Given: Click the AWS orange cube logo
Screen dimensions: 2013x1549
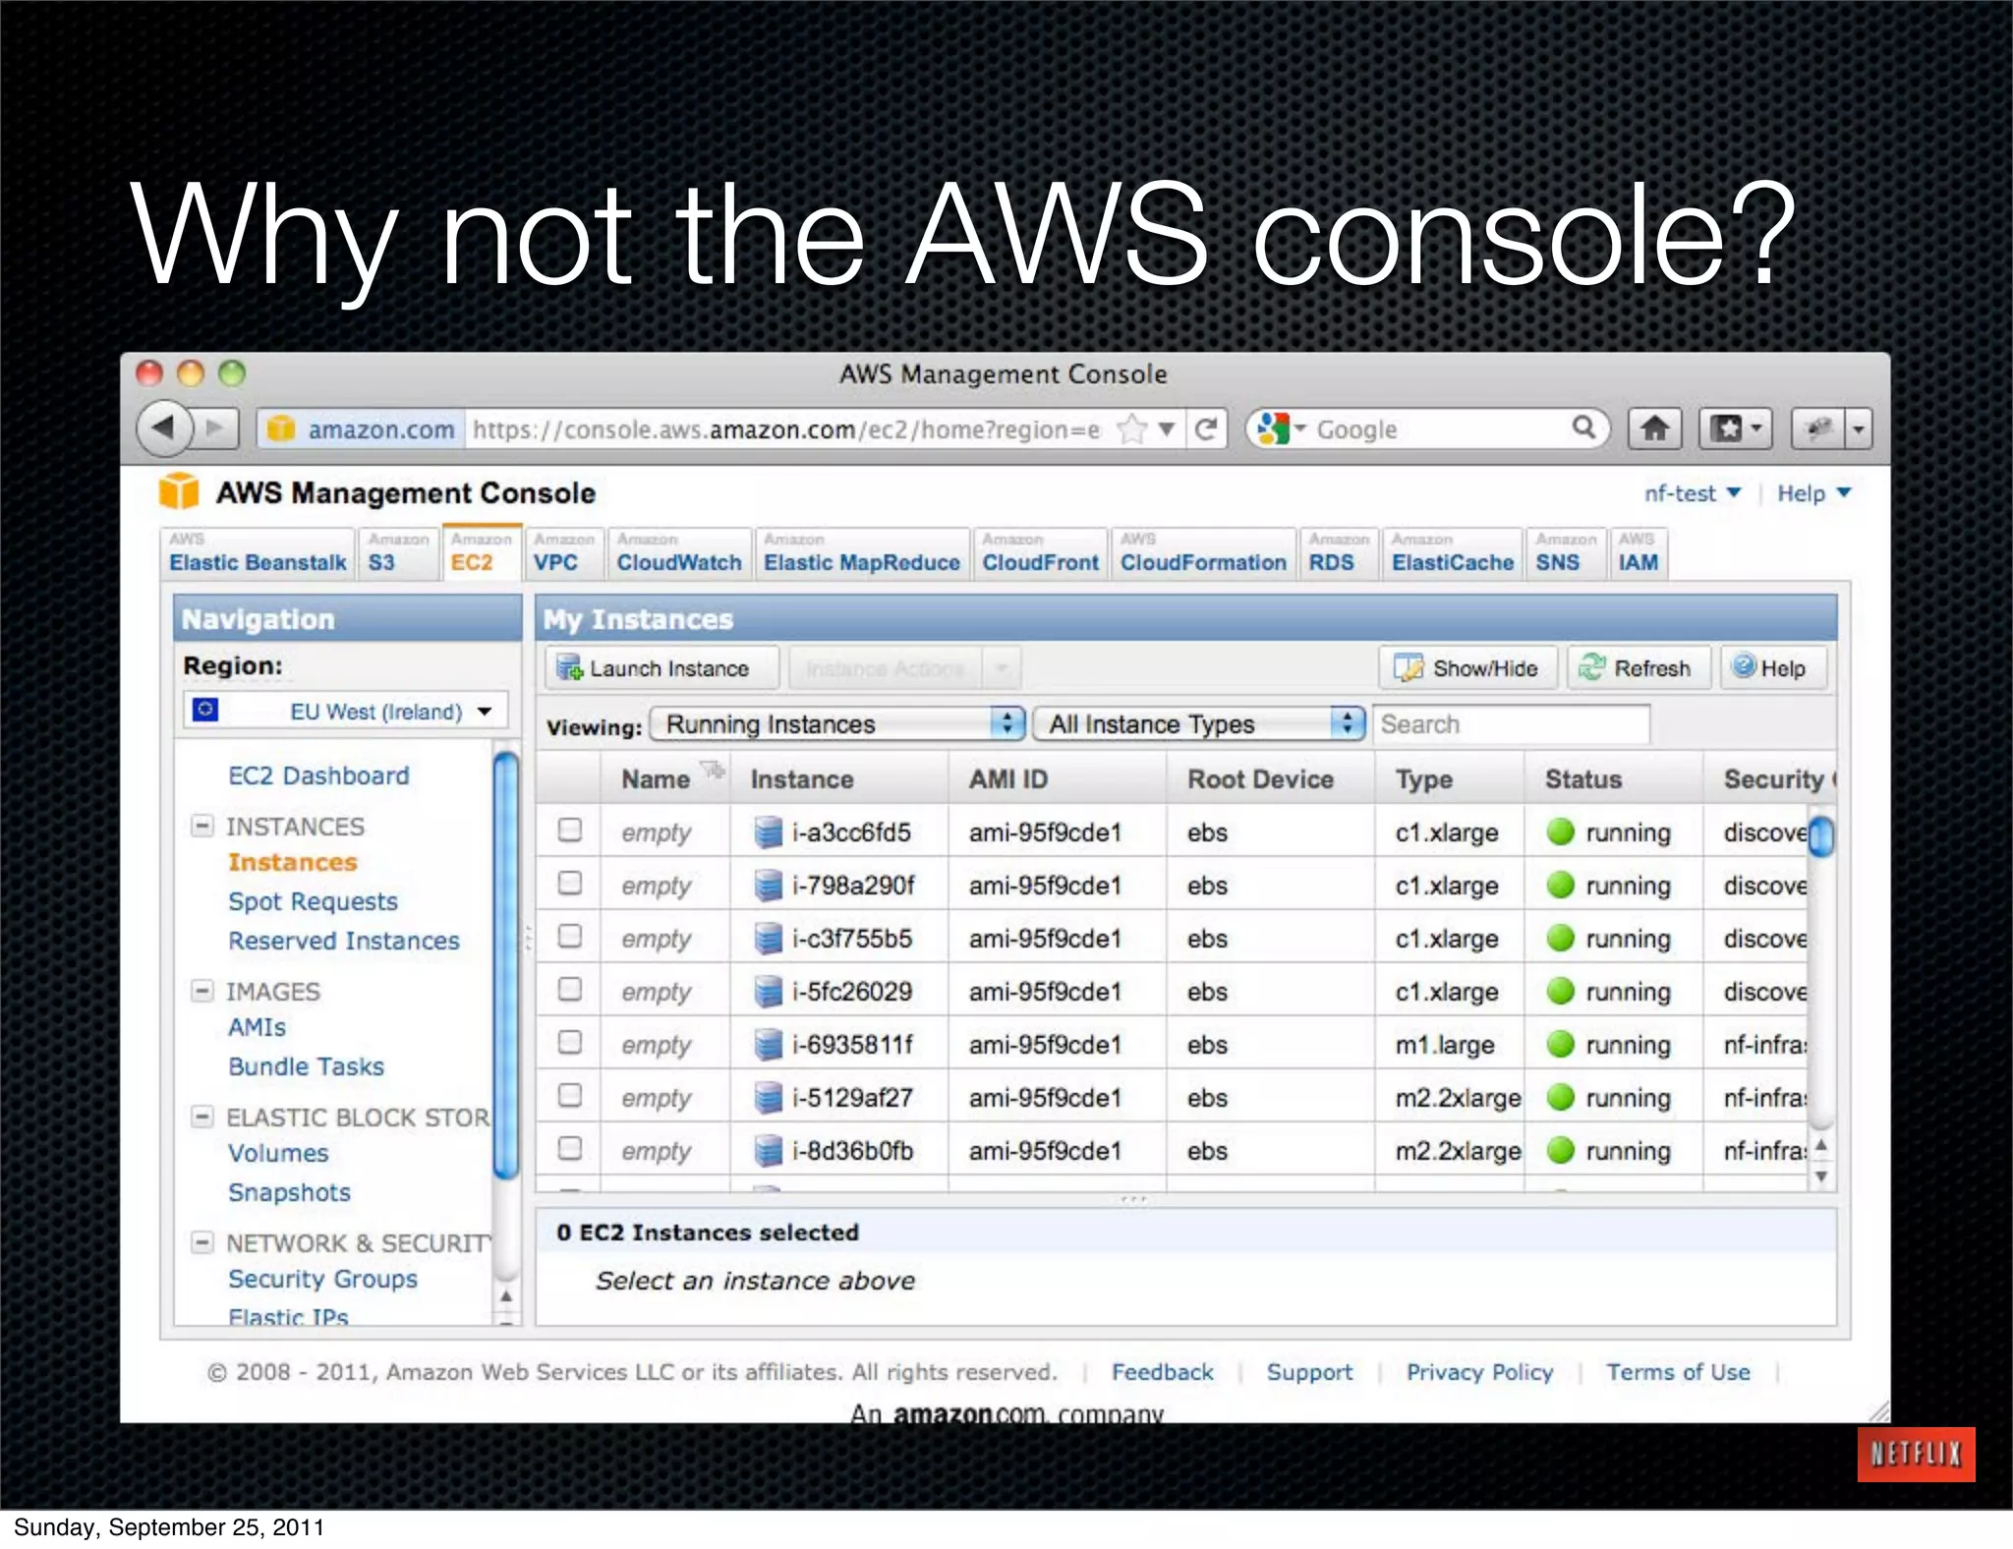Looking at the screenshot, I should [179, 491].
